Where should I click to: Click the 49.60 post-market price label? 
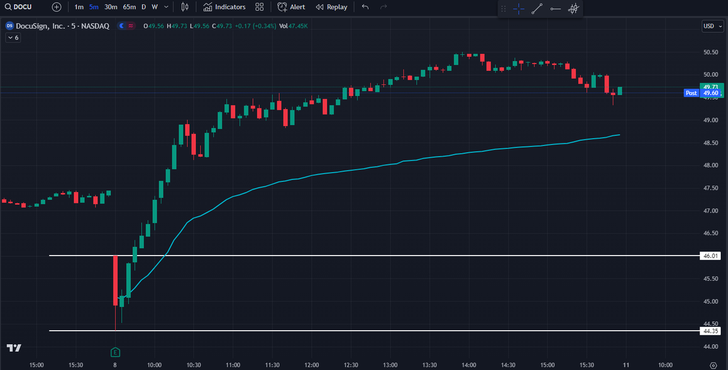711,93
